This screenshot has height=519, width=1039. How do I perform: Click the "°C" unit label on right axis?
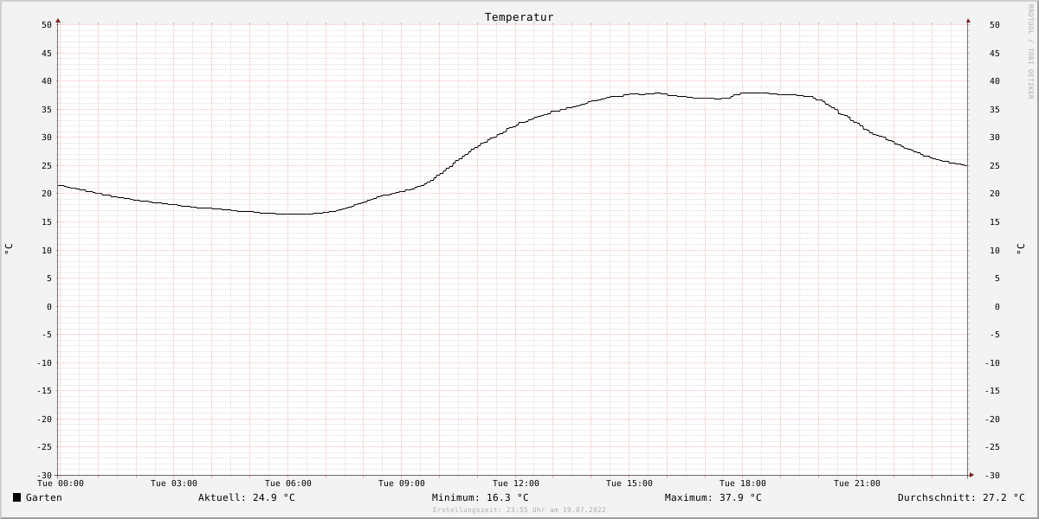tap(1020, 249)
